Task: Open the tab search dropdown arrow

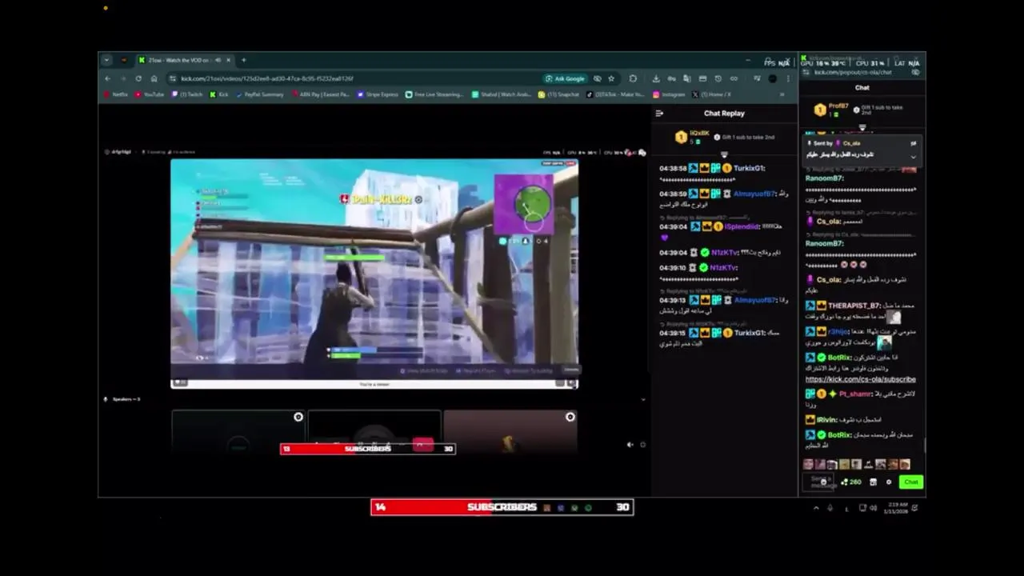Action: [106, 60]
